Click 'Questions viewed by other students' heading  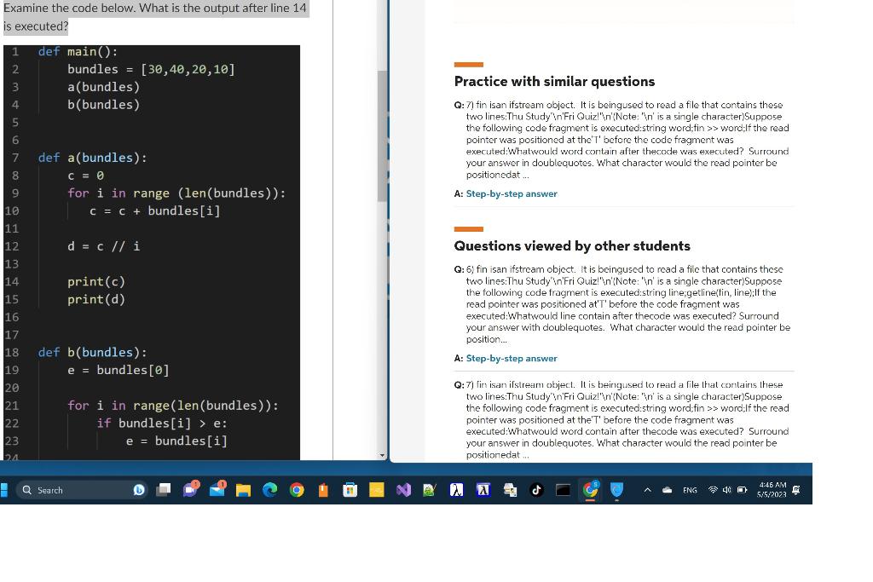pyautogui.click(x=572, y=246)
